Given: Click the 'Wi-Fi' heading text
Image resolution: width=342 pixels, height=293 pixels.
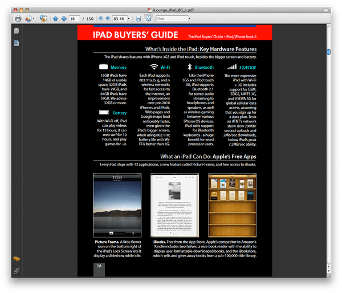Looking at the screenshot, I should pyautogui.click(x=165, y=67).
